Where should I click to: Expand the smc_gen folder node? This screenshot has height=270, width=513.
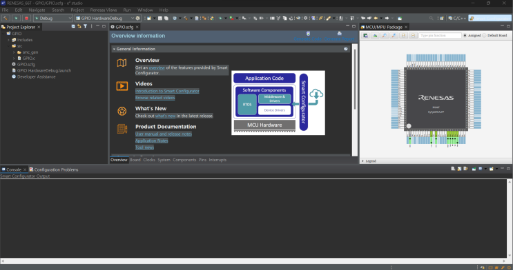coord(14,52)
